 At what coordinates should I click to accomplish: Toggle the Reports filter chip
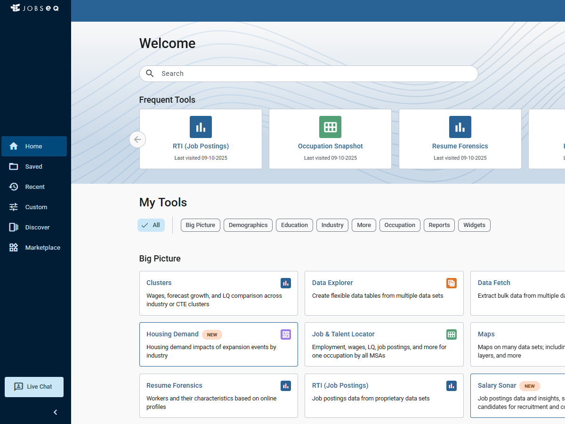(x=439, y=225)
